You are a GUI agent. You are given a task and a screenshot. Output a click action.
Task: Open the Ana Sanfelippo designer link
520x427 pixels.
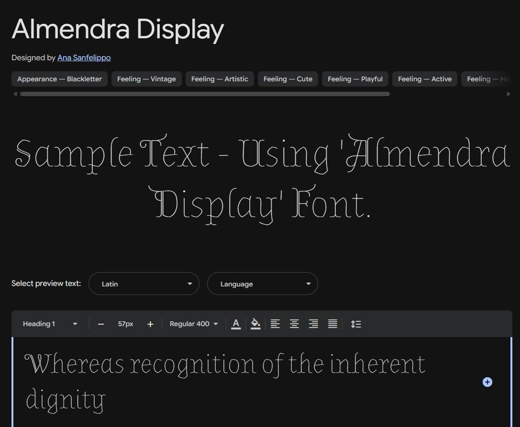84,58
